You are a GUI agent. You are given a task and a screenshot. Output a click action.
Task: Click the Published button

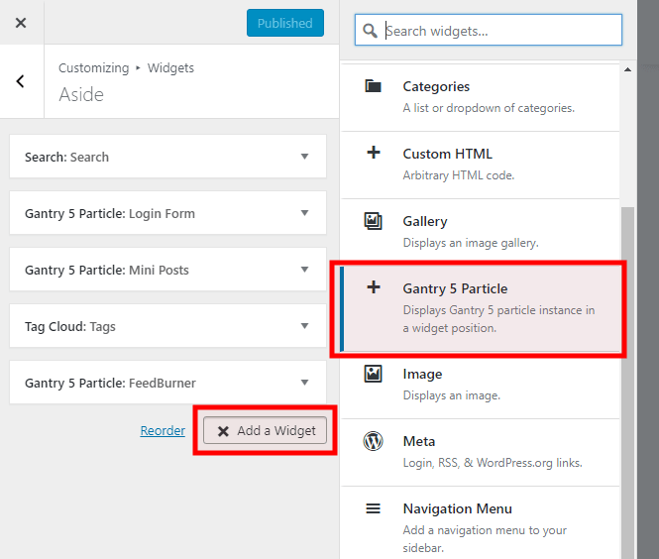[285, 23]
